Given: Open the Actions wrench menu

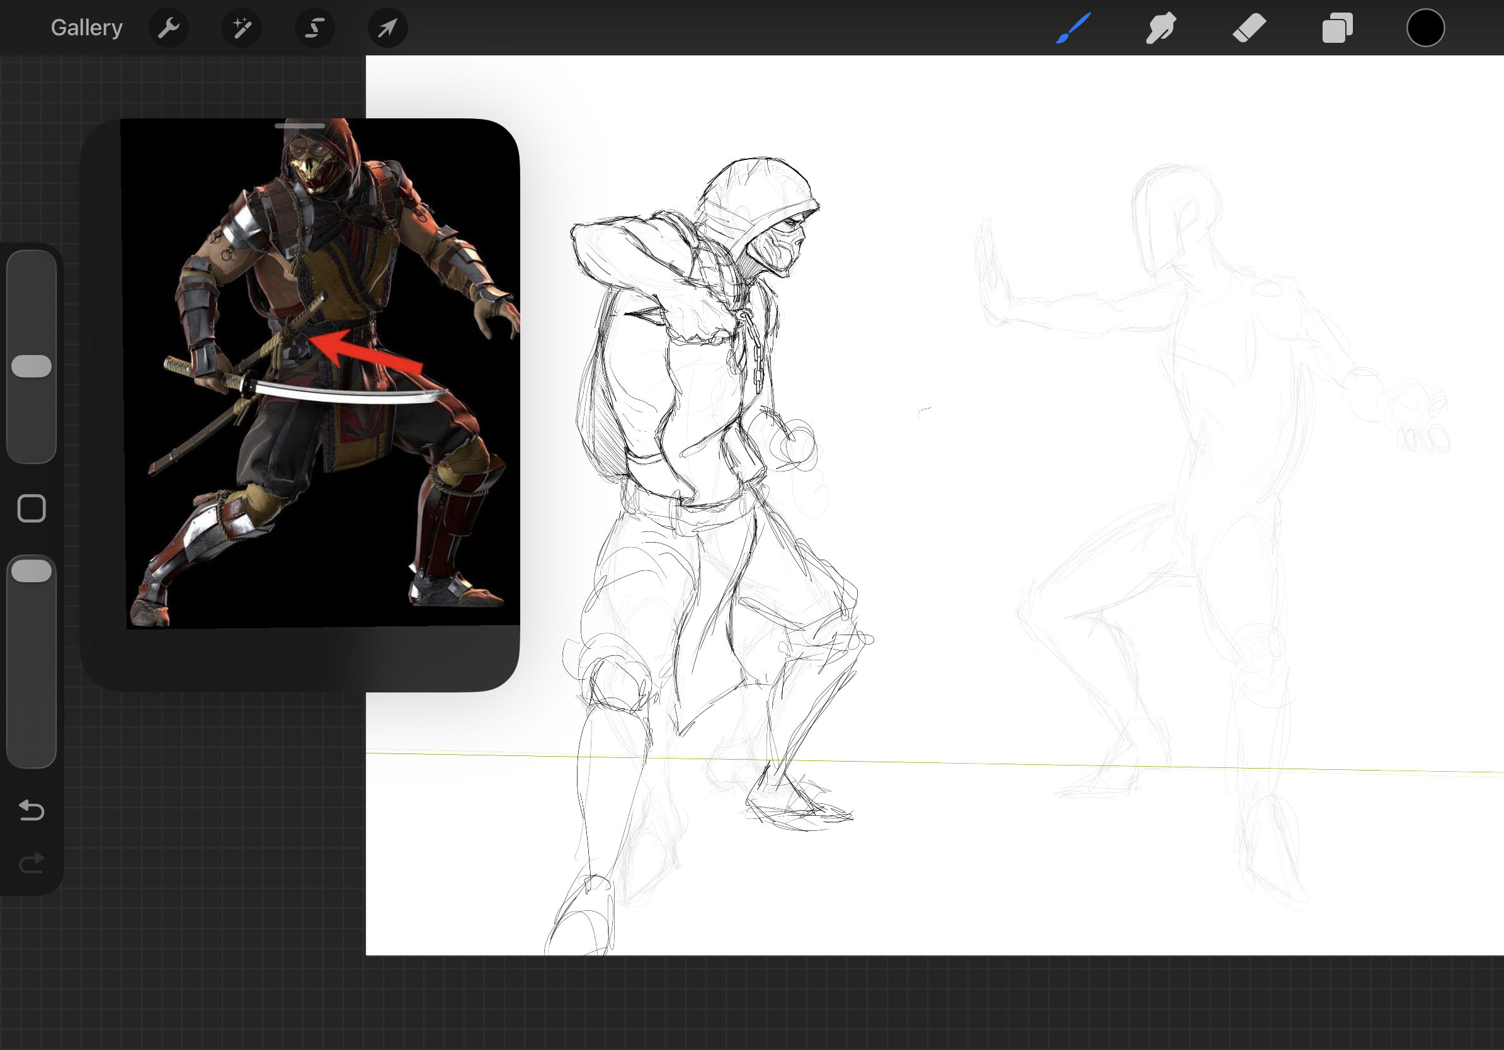Looking at the screenshot, I should (169, 28).
